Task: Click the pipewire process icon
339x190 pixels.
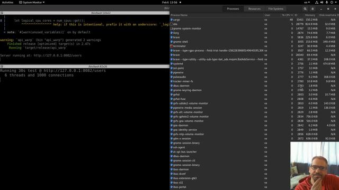Action: pos(172,73)
